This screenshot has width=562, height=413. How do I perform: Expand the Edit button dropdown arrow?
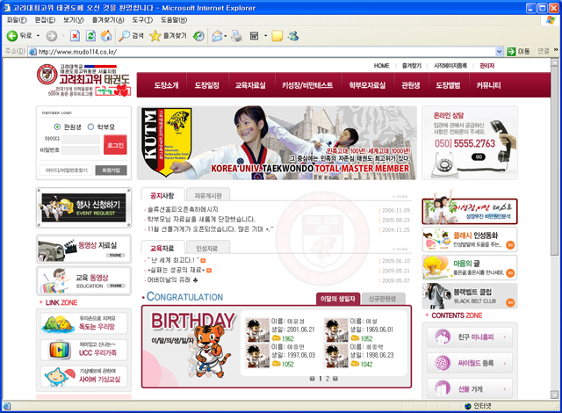(265, 35)
